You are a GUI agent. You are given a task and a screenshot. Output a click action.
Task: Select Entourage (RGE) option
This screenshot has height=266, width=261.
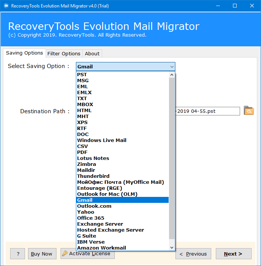[123, 188]
